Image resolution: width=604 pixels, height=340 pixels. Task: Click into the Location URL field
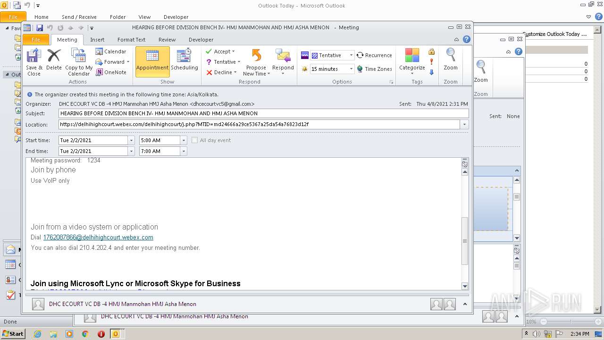click(260, 125)
